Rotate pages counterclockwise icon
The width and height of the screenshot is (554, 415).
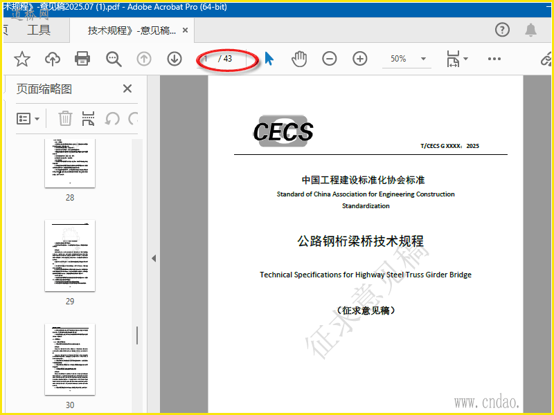click(x=112, y=119)
